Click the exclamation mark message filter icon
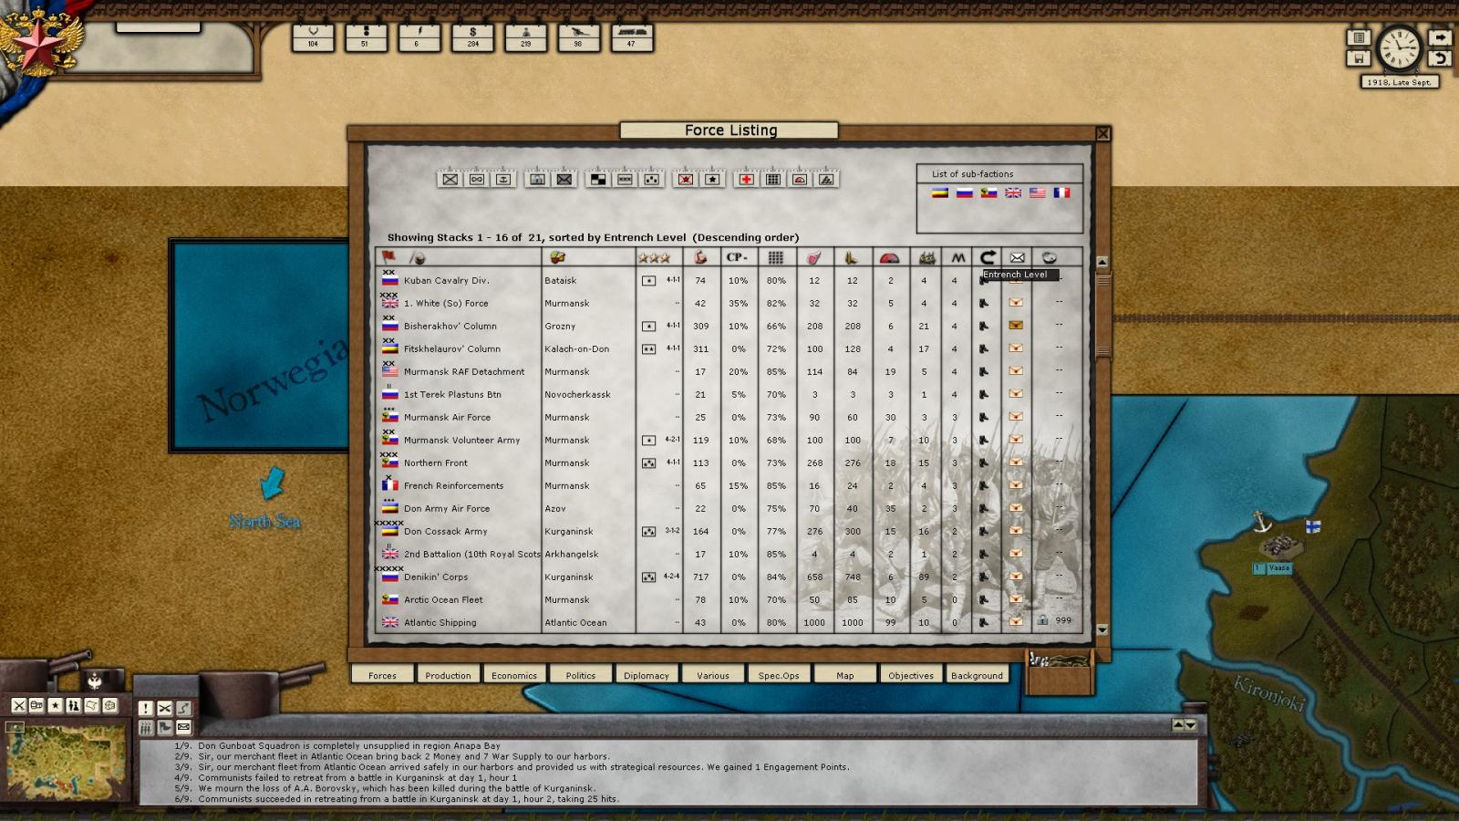This screenshot has width=1459, height=821. (x=145, y=708)
